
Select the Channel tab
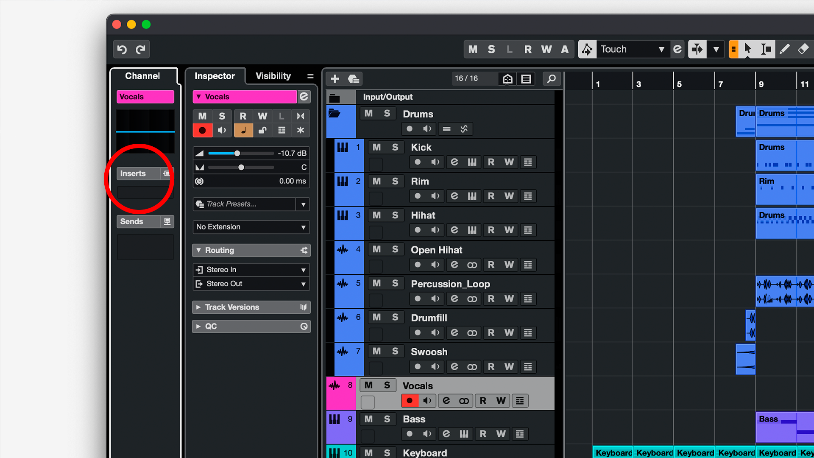coord(142,76)
